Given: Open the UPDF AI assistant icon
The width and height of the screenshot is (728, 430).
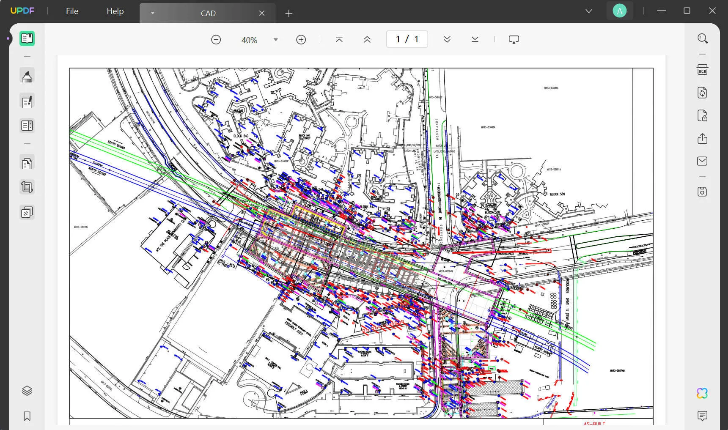Looking at the screenshot, I should pos(702,393).
